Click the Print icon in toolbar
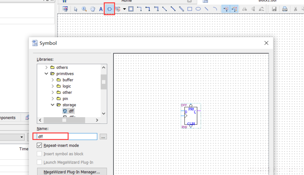 (x=285, y=9)
